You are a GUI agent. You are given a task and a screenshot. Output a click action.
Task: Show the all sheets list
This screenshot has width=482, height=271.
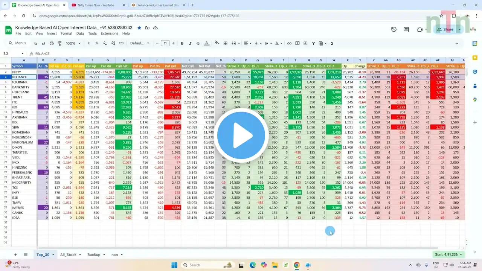click(26, 255)
